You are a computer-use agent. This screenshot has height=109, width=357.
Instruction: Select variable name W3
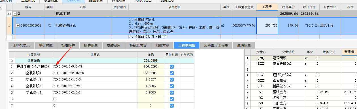click(261, 103)
